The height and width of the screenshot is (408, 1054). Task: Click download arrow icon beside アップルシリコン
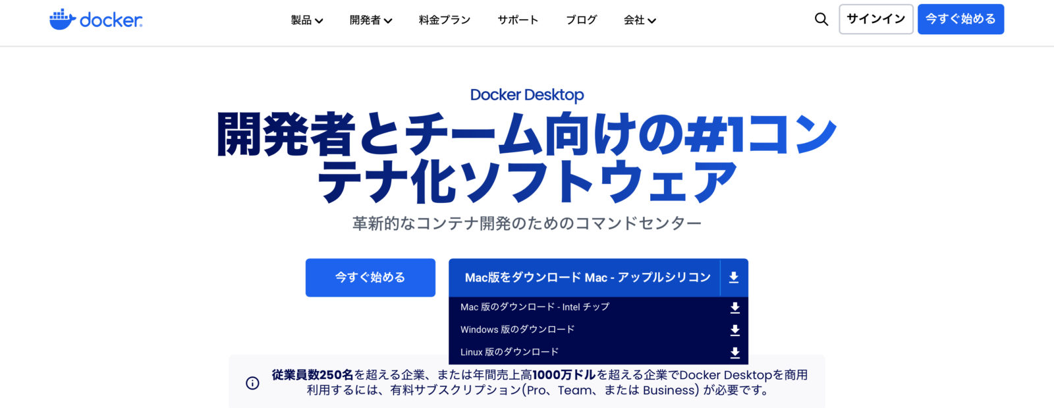pos(734,277)
